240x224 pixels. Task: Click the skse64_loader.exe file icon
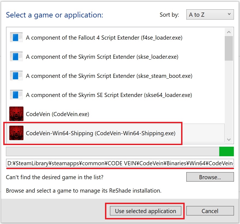16,95
